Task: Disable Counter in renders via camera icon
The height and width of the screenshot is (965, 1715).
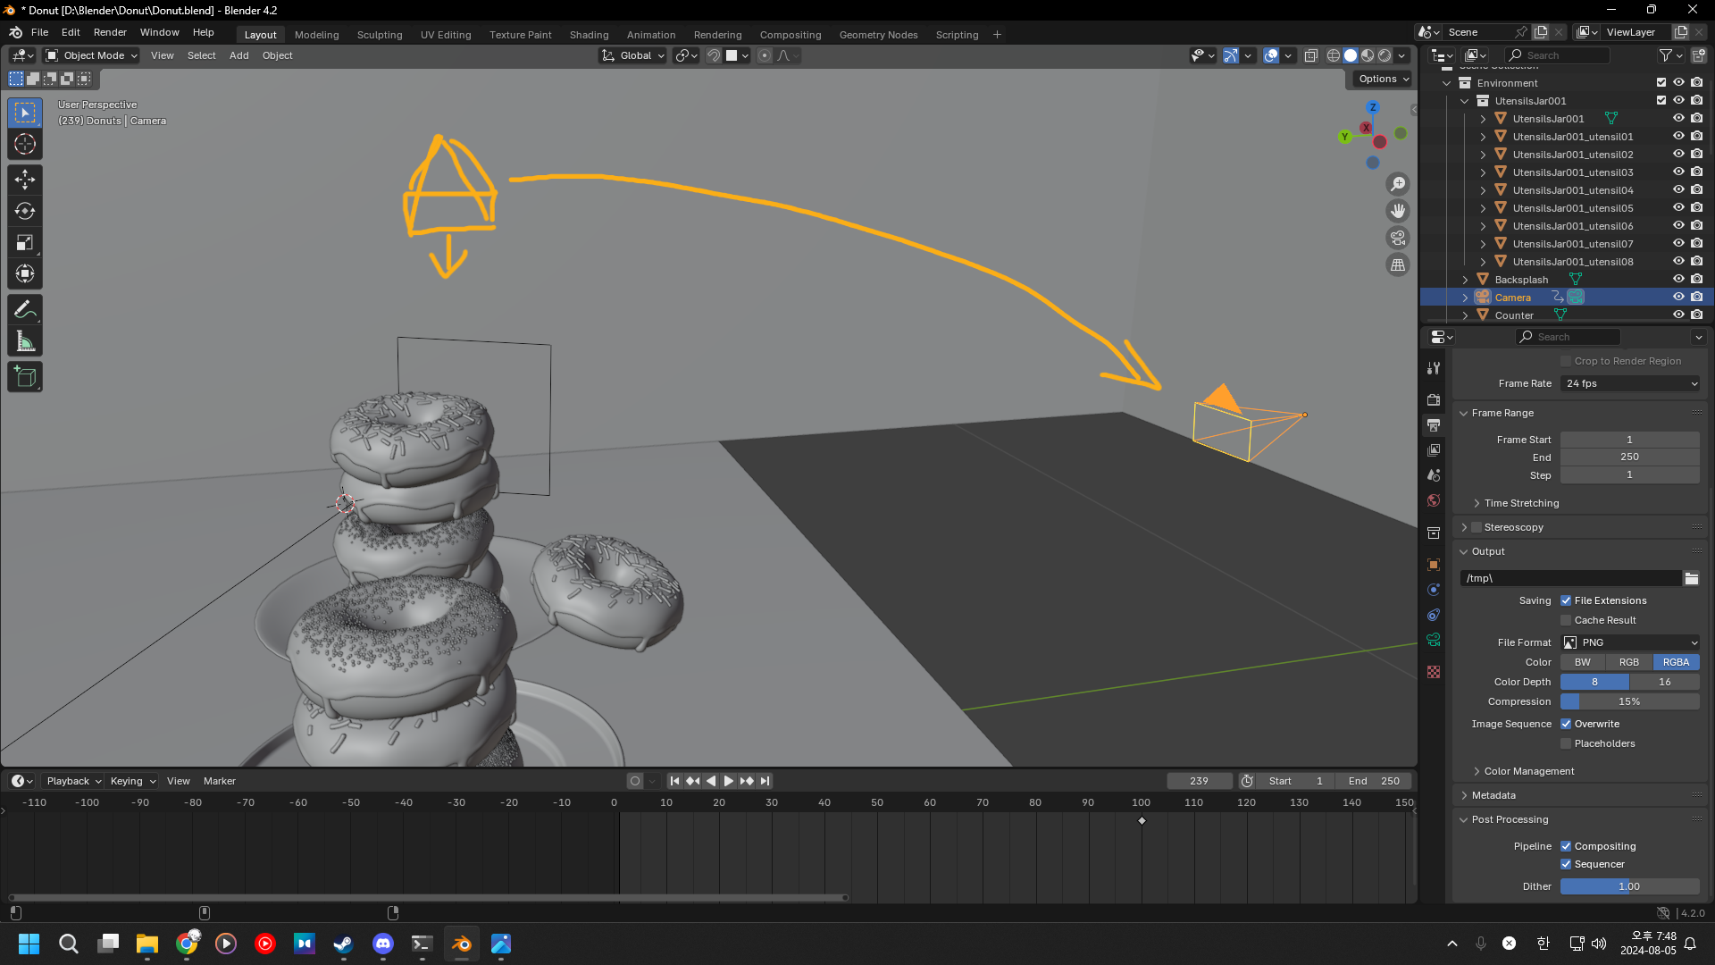Action: coord(1696,315)
